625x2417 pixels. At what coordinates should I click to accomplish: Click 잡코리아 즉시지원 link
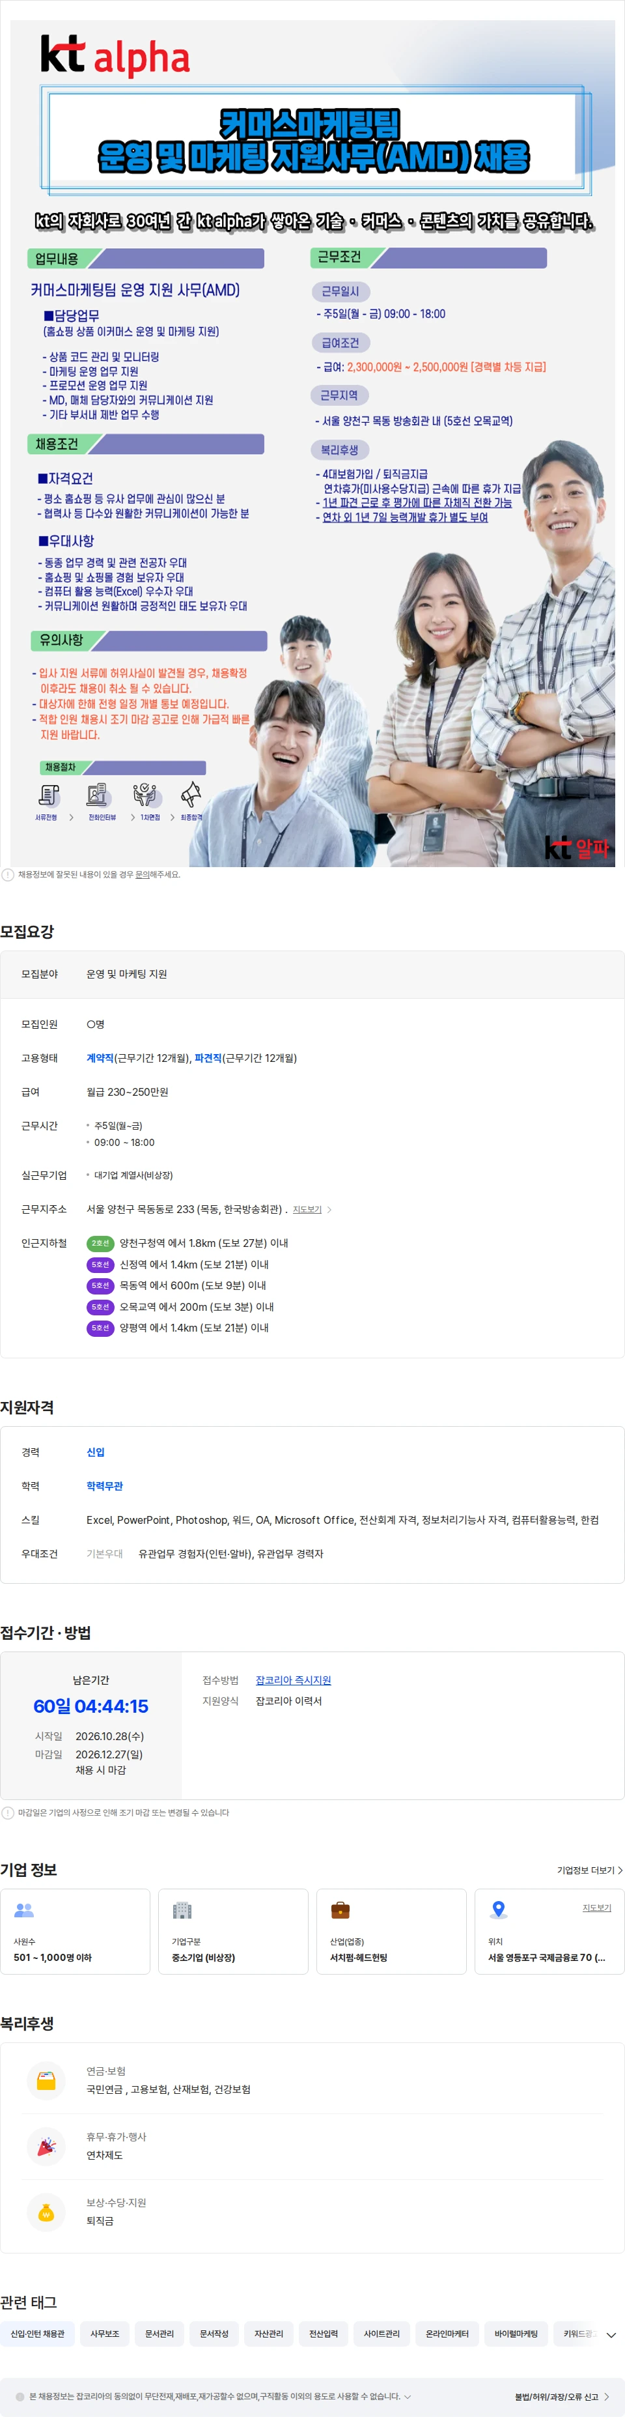(x=293, y=1680)
